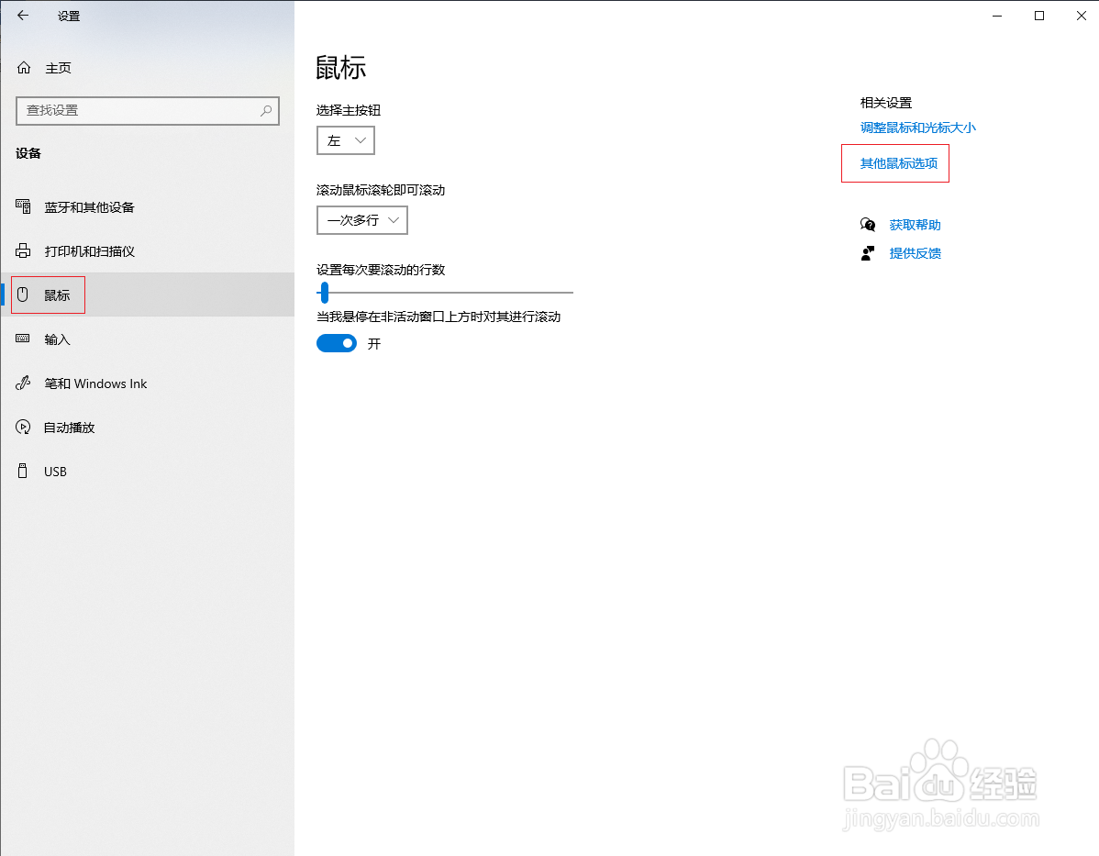Click the Get Help headset icon
The image size is (1099, 856).
867,224
